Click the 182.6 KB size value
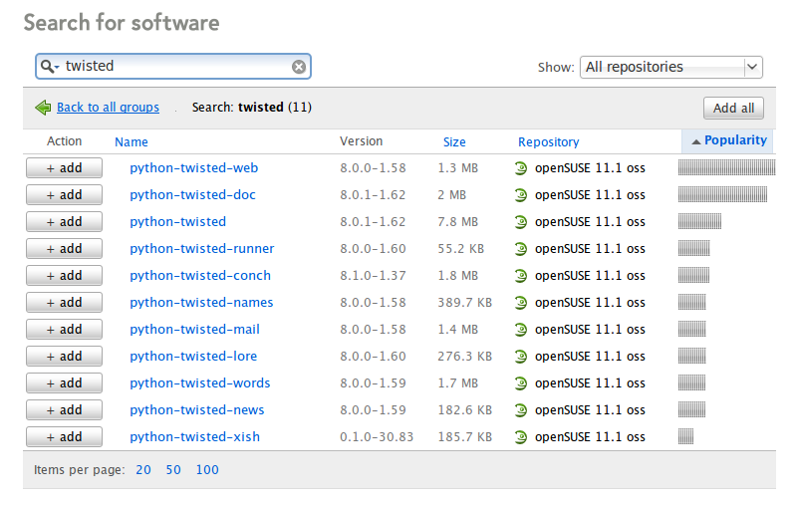 (465, 410)
